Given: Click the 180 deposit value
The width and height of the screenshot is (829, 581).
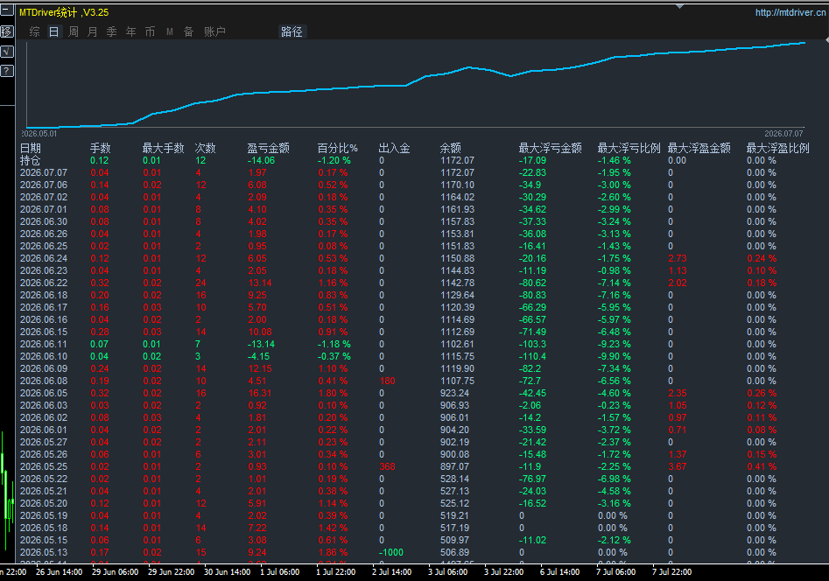Looking at the screenshot, I should point(388,381).
